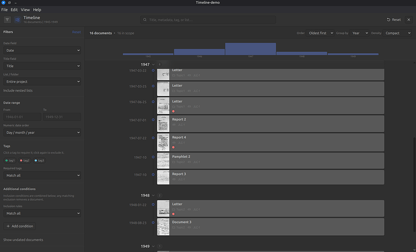Click the timeline dot for 1948-01-22
Image resolution: width=416 pixels, height=252 pixels.
pyautogui.click(x=153, y=204)
